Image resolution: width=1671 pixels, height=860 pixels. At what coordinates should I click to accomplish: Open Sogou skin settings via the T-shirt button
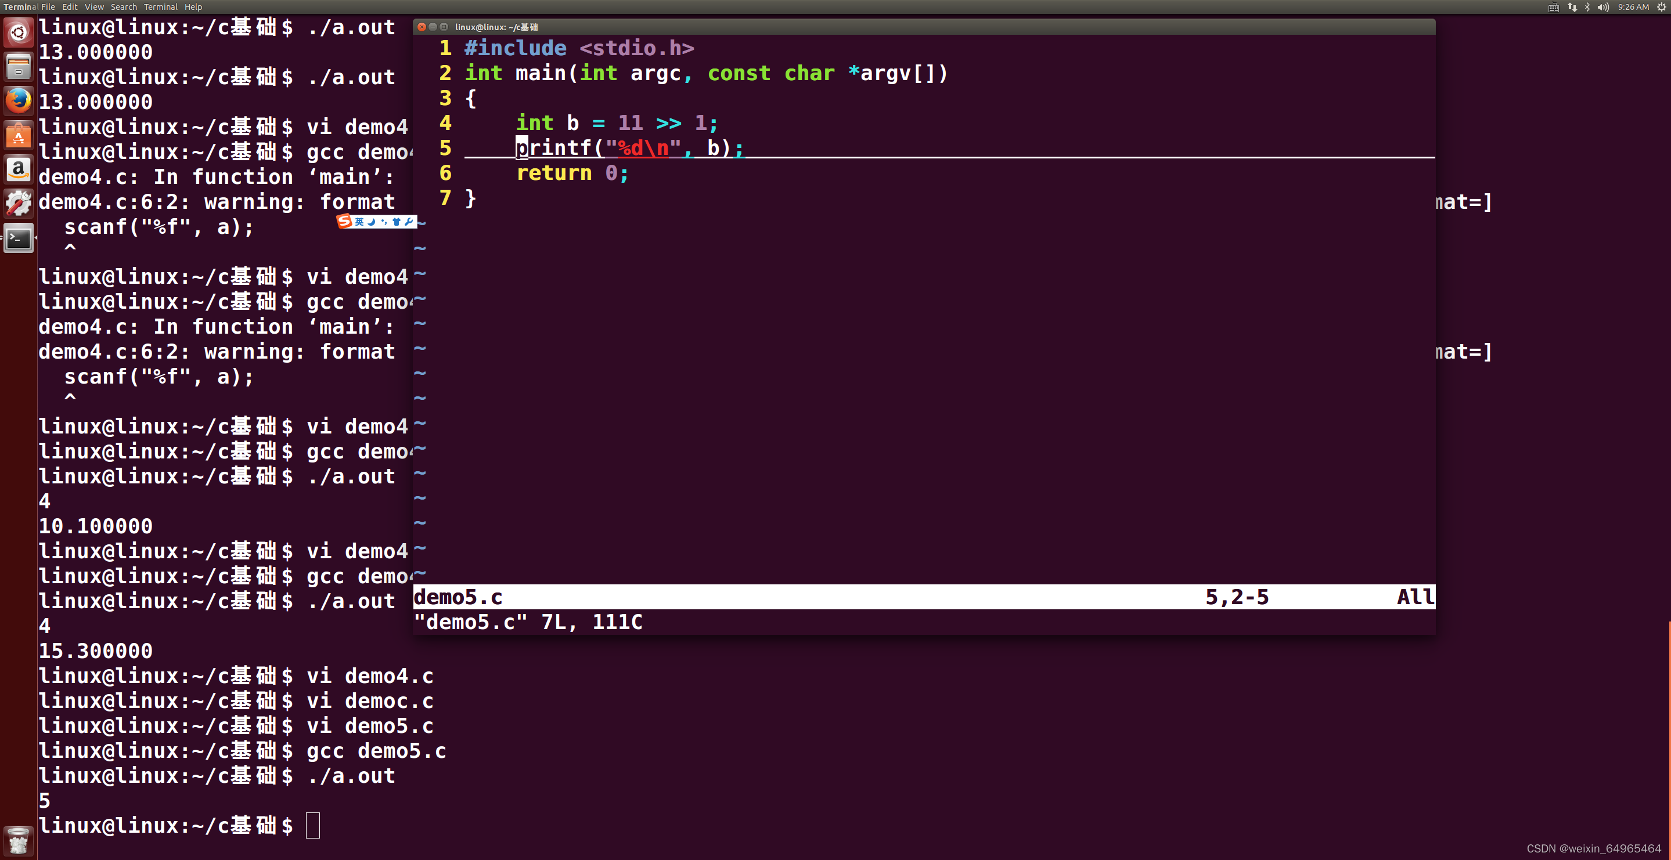pos(398,222)
